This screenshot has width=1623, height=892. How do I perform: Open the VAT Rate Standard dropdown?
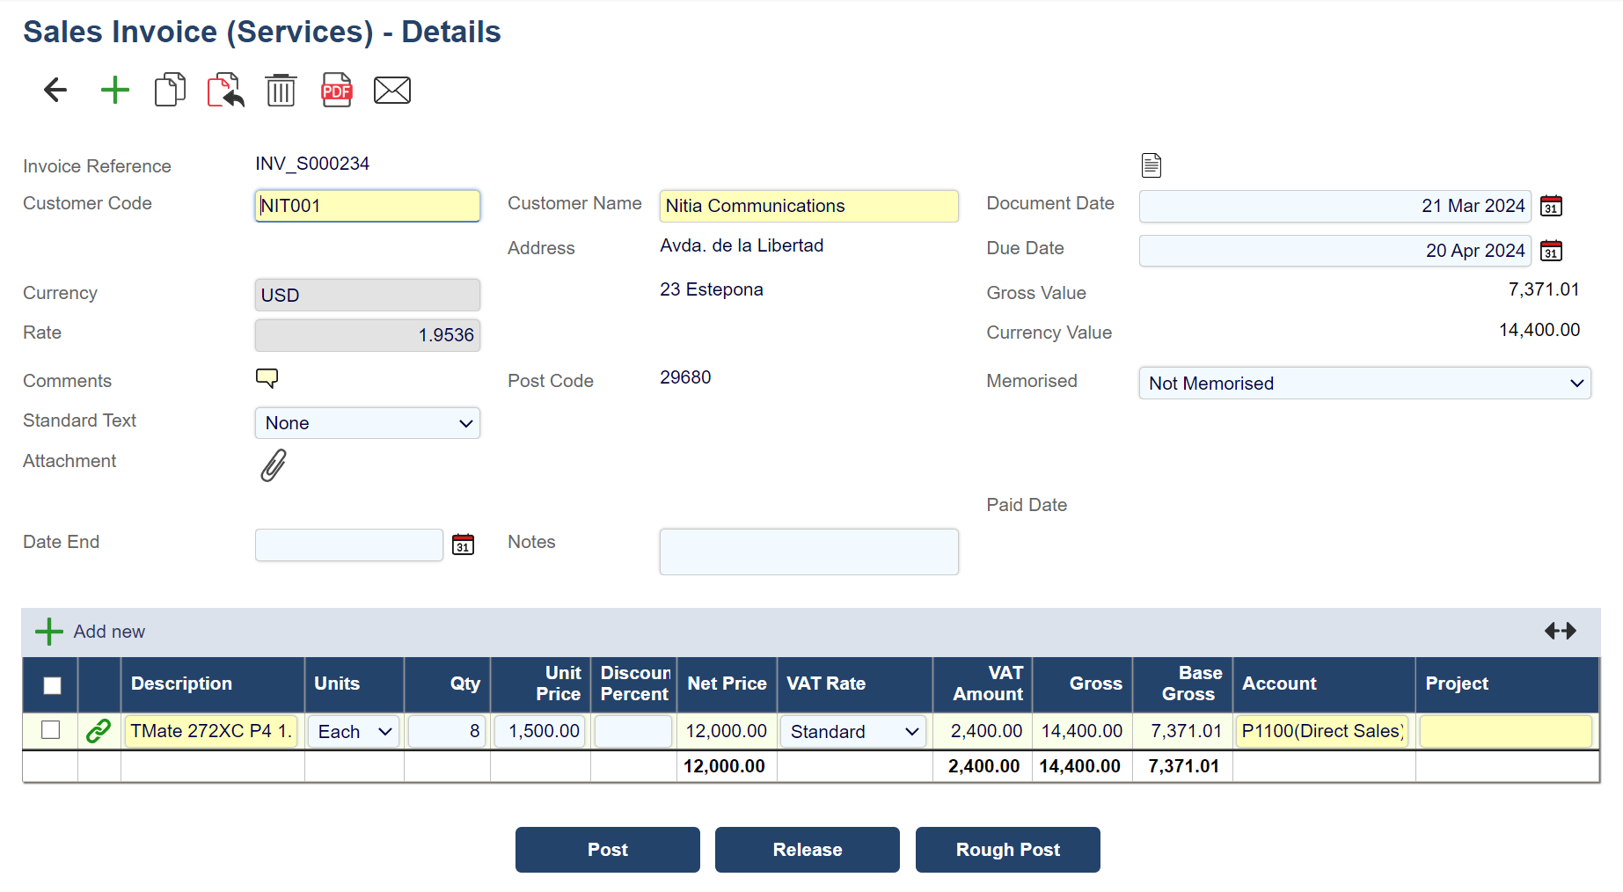852,732
